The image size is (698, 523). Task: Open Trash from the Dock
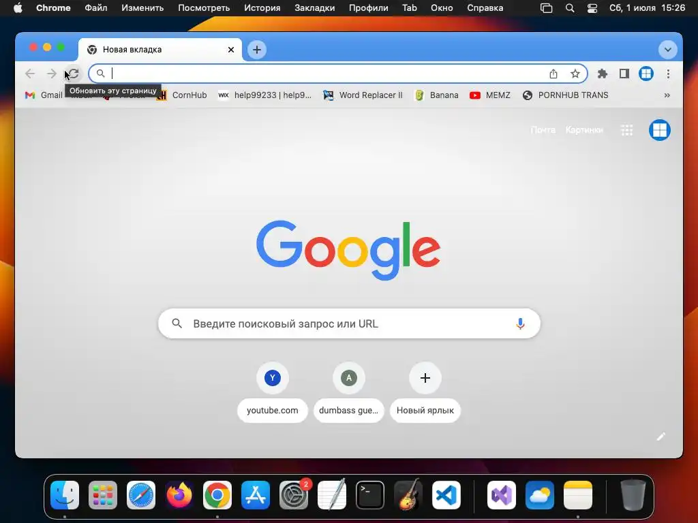click(x=633, y=495)
